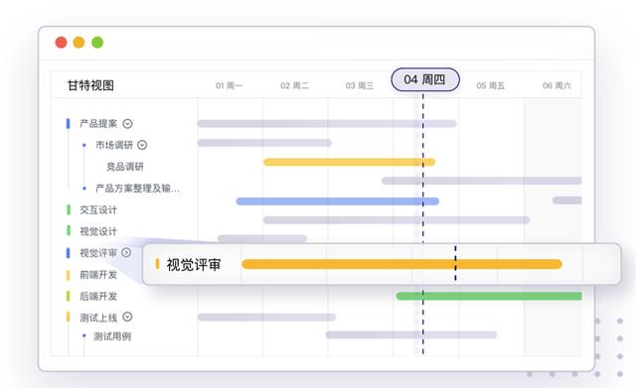Select the 视觉设计 task row

(98, 231)
